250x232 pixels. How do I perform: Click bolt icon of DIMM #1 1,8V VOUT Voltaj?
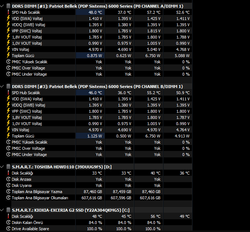pyautogui.click(x=8, y=37)
